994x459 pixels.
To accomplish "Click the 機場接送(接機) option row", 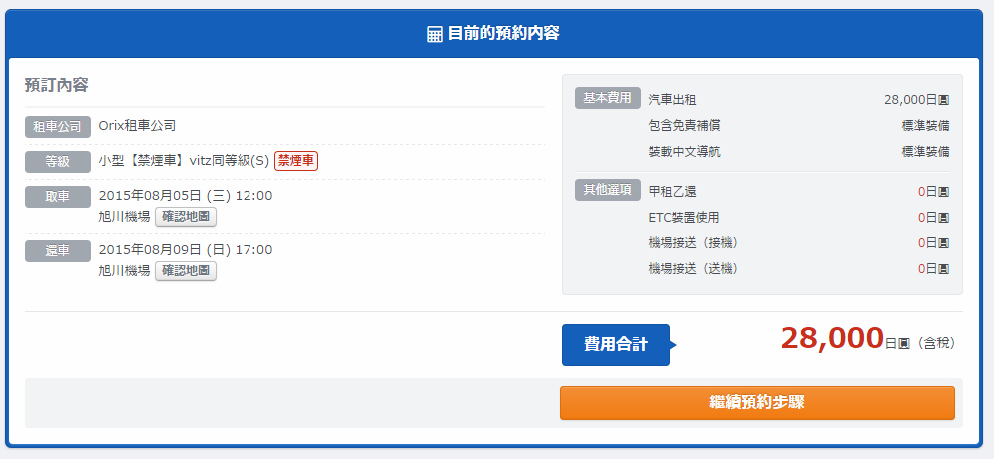I will click(x=798, y=242).
